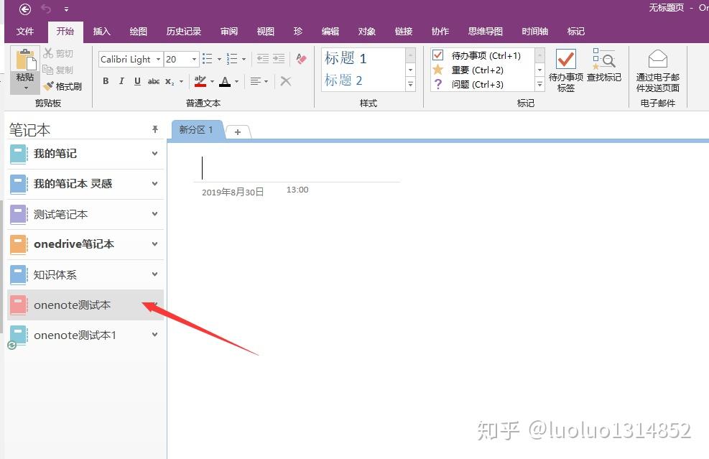Apply the 标题 1 style
This screenshot has height=459, width=709.
(346, 58)
